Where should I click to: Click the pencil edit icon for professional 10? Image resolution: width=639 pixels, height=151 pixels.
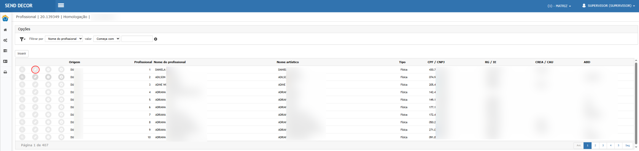click(35, 137)
